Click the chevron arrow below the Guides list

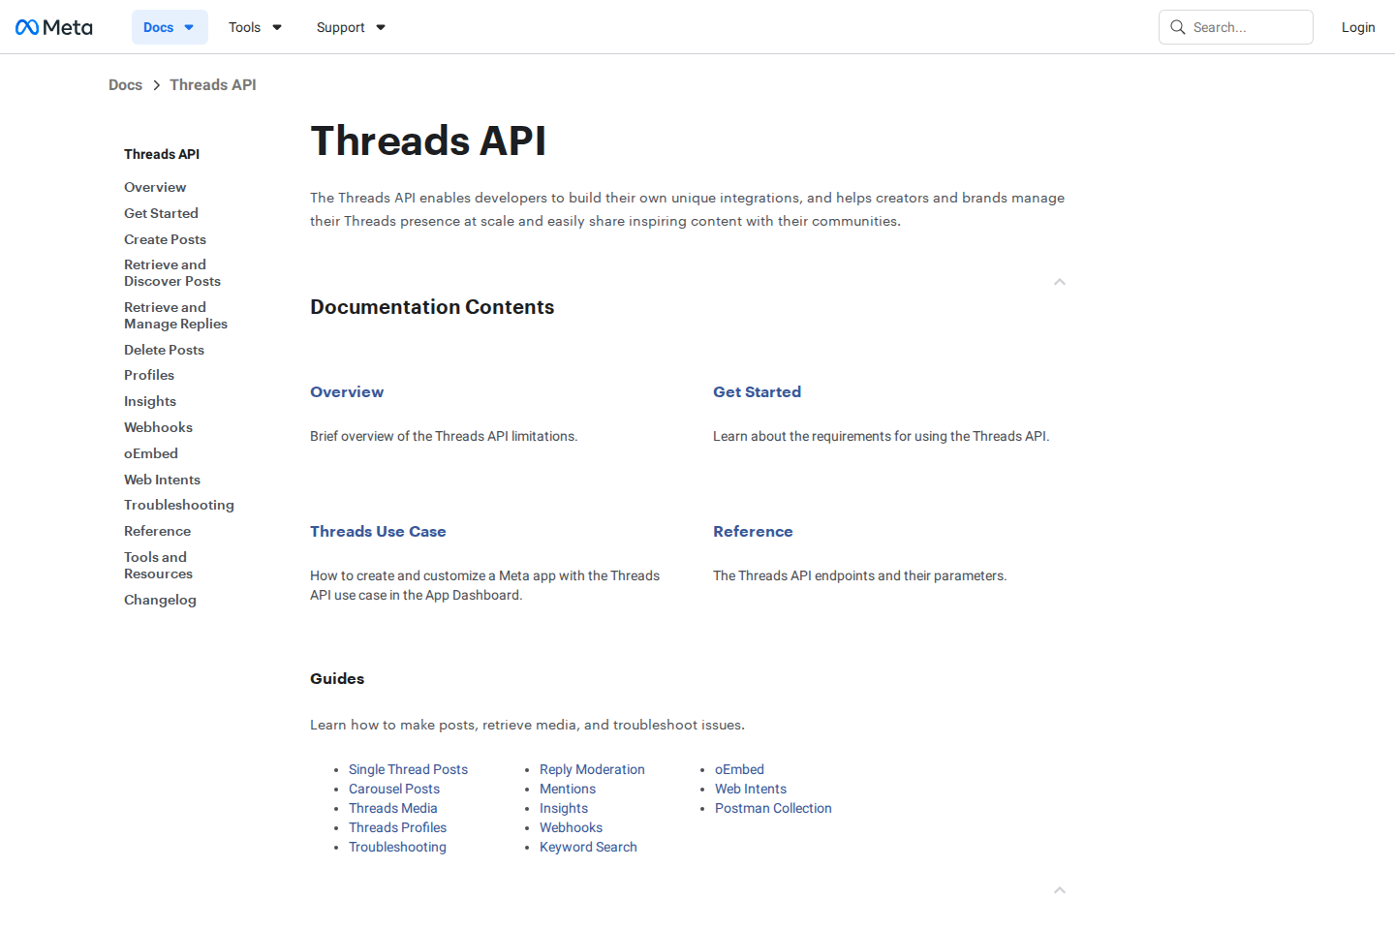[x=1060, y=890]
